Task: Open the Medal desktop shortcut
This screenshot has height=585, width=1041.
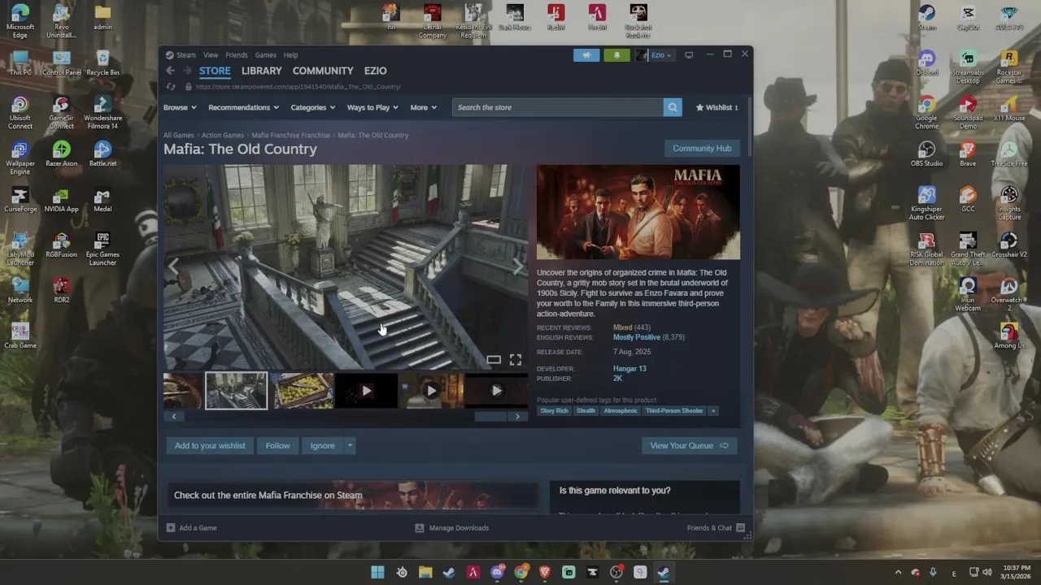Action: tap(102, 200)
